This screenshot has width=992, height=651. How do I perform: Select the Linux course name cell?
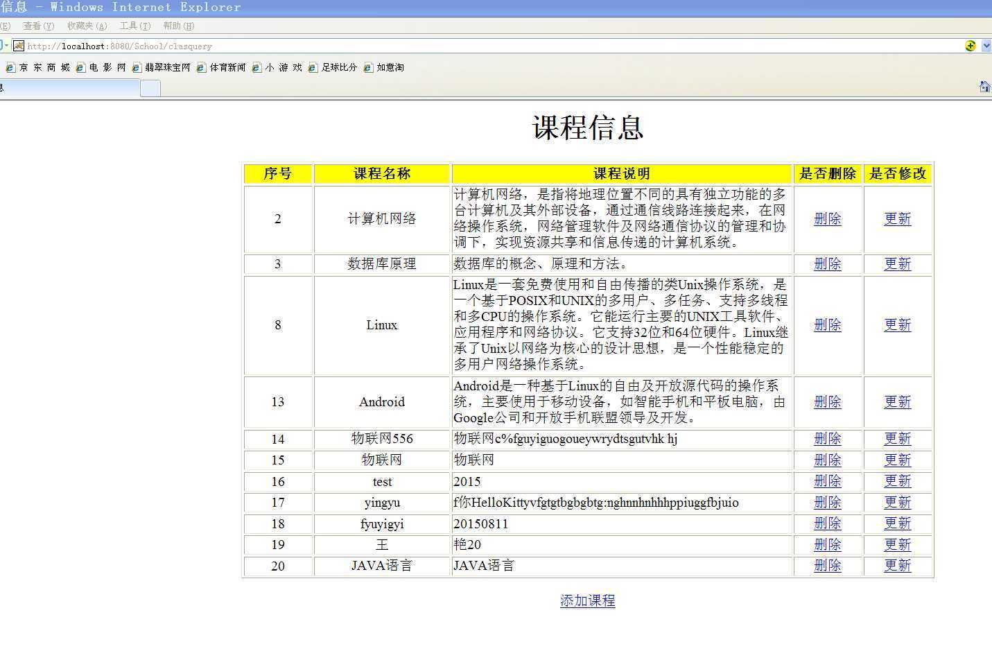[x=382, y=325]
